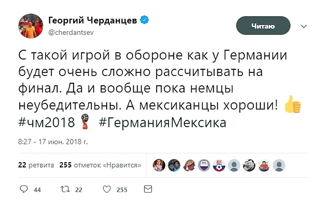This screenshot has width=327, height=205.
Task: Send tweet via envelope message icon
Action: (148, 189)
